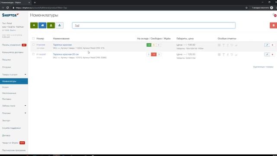Click the red free-stock badge for Тарелка красная 20 см
277x156 pixels.
pos(154,54)
